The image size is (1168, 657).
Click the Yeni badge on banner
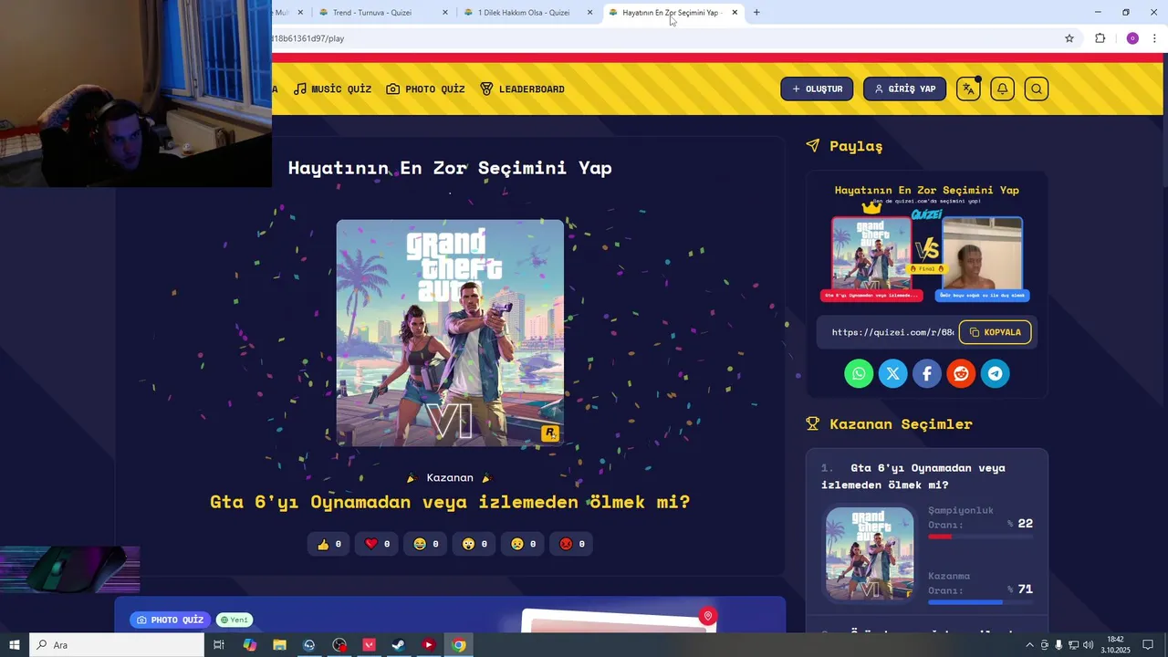[x=234, y=620]
